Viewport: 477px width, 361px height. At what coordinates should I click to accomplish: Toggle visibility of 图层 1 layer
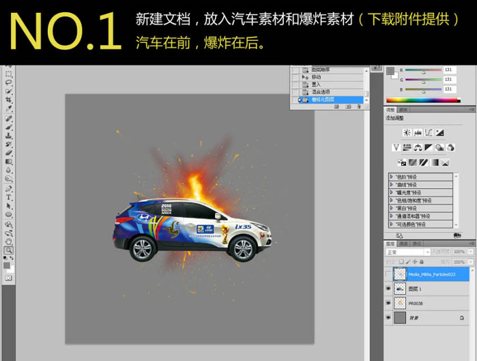point(388,288)
